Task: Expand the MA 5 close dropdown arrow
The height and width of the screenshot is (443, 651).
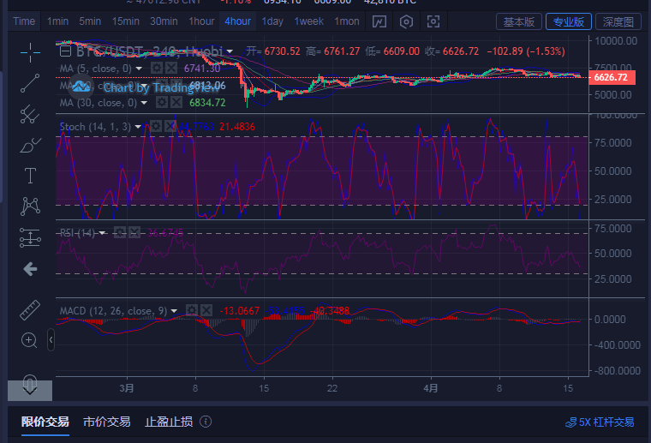Action: (139, 68)
